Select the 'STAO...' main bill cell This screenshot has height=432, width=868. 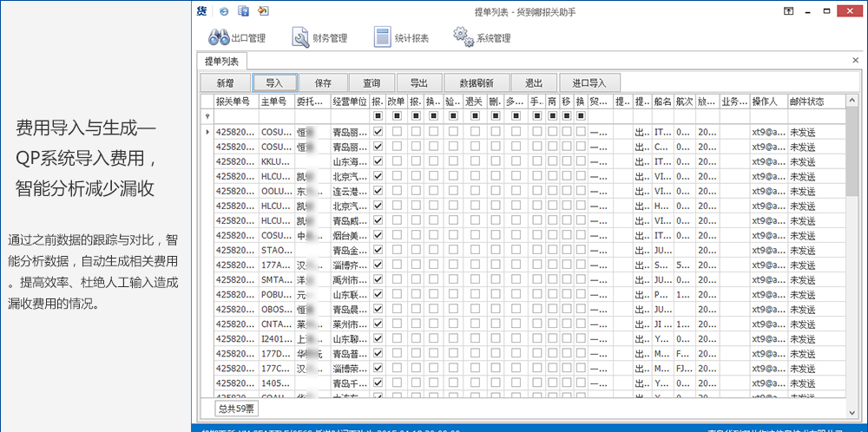click(277, 250)
